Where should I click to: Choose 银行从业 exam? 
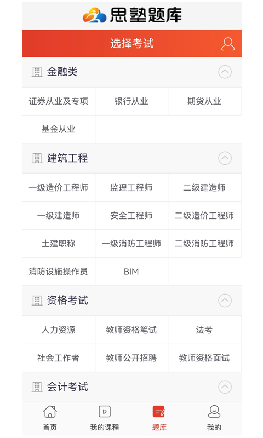pyautogui.click(x=131, y=101)
